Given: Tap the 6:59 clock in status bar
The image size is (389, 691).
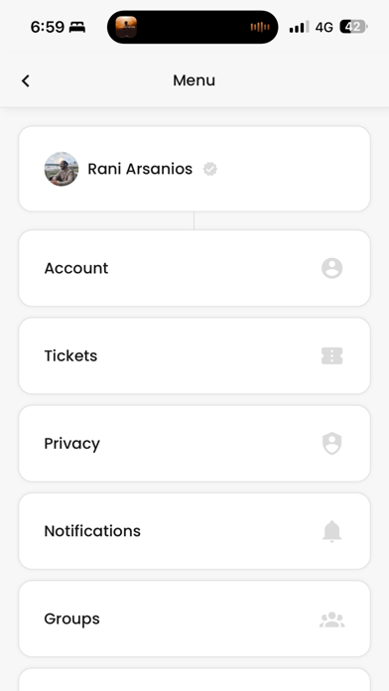Looking at the screenshot, I should tap(48, 27).
